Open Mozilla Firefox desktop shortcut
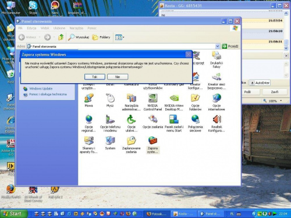 (x=11, y=191)
